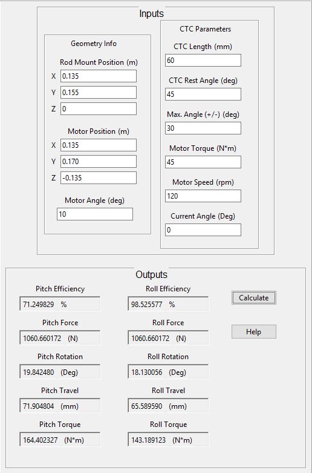Select the Roll Efficiency output value
312x473 pixels.
(168, 304)
